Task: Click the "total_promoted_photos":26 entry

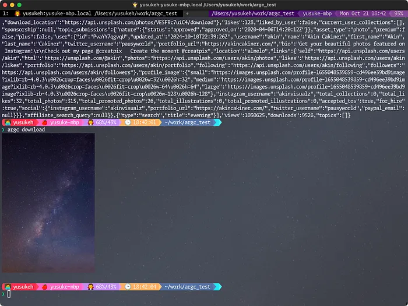Action: (x=116, y=101)
